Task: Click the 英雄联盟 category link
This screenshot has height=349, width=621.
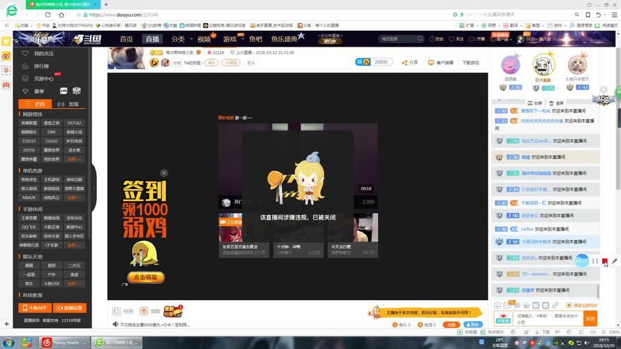Action: (x=30, y=123)
